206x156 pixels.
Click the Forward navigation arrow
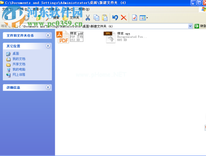click(26, 18)
